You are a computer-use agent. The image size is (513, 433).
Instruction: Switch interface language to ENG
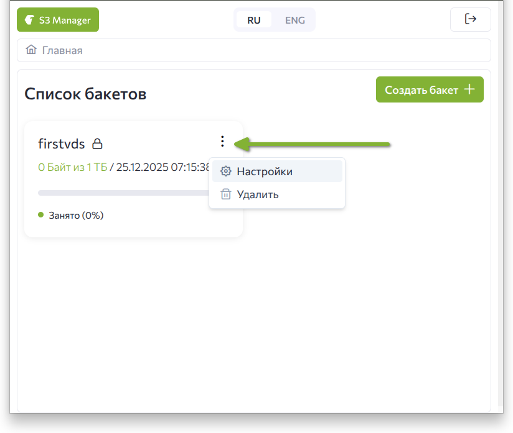(x=294, y=20)
